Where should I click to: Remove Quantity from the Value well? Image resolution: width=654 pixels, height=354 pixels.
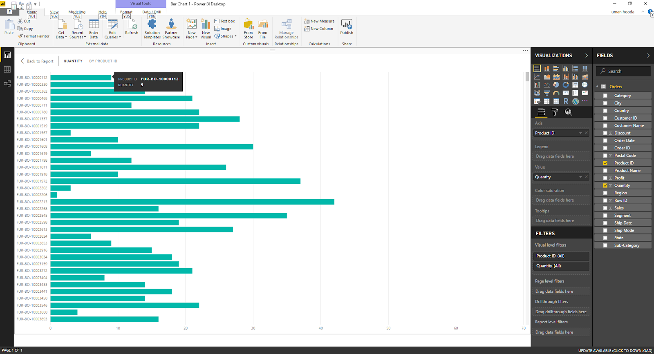pos(586,177)
